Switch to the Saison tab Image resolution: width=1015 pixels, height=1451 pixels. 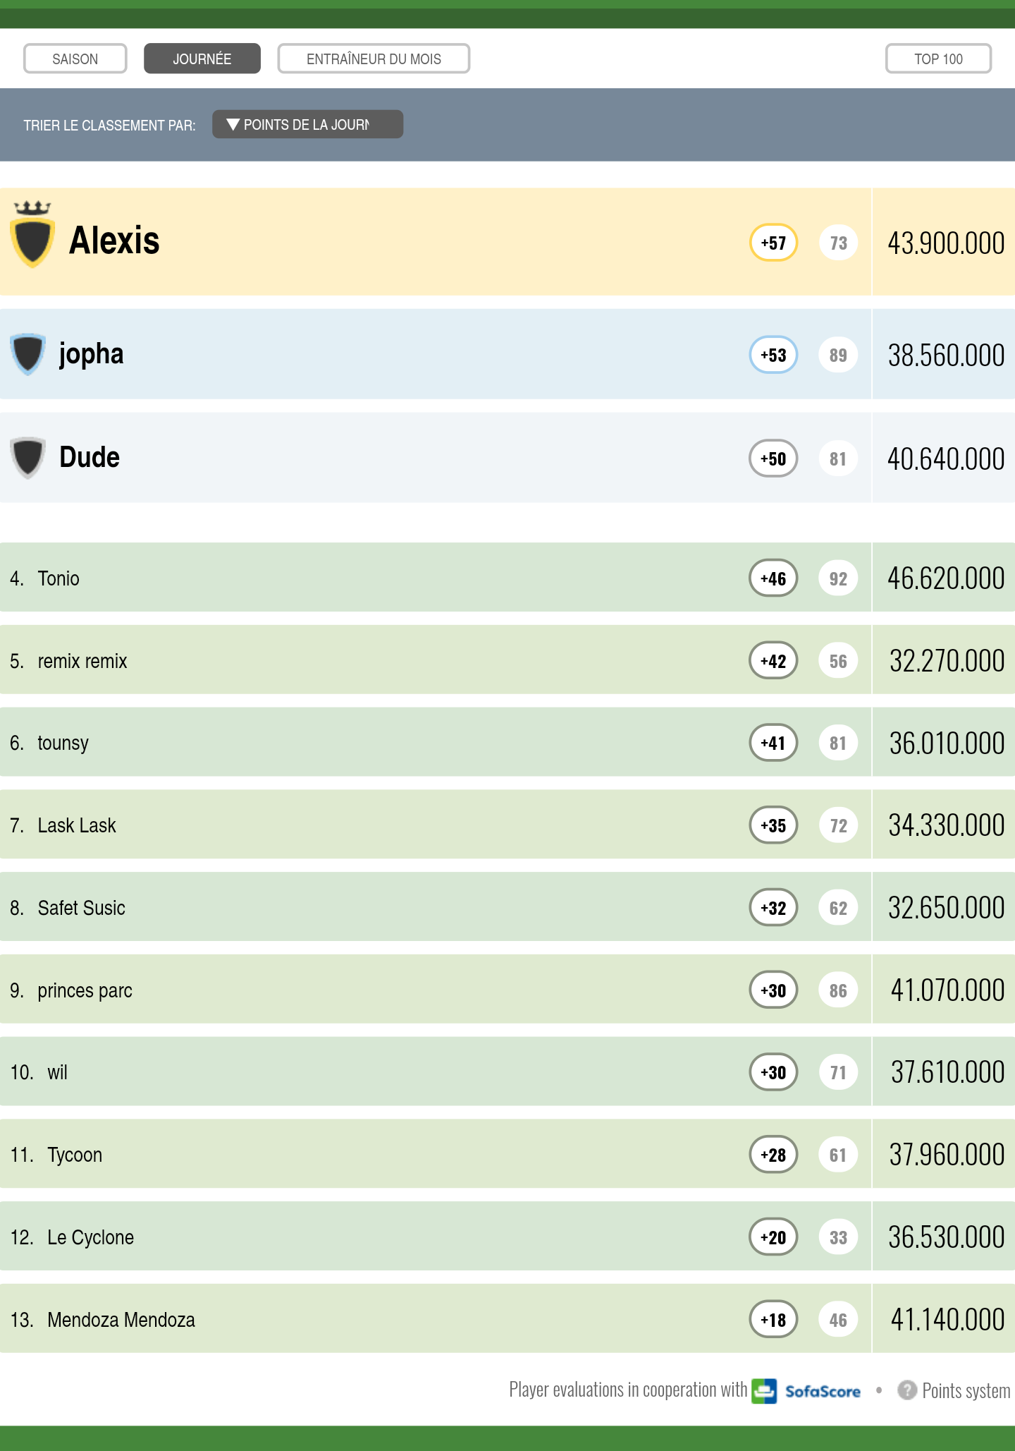[x=75, y=59]
